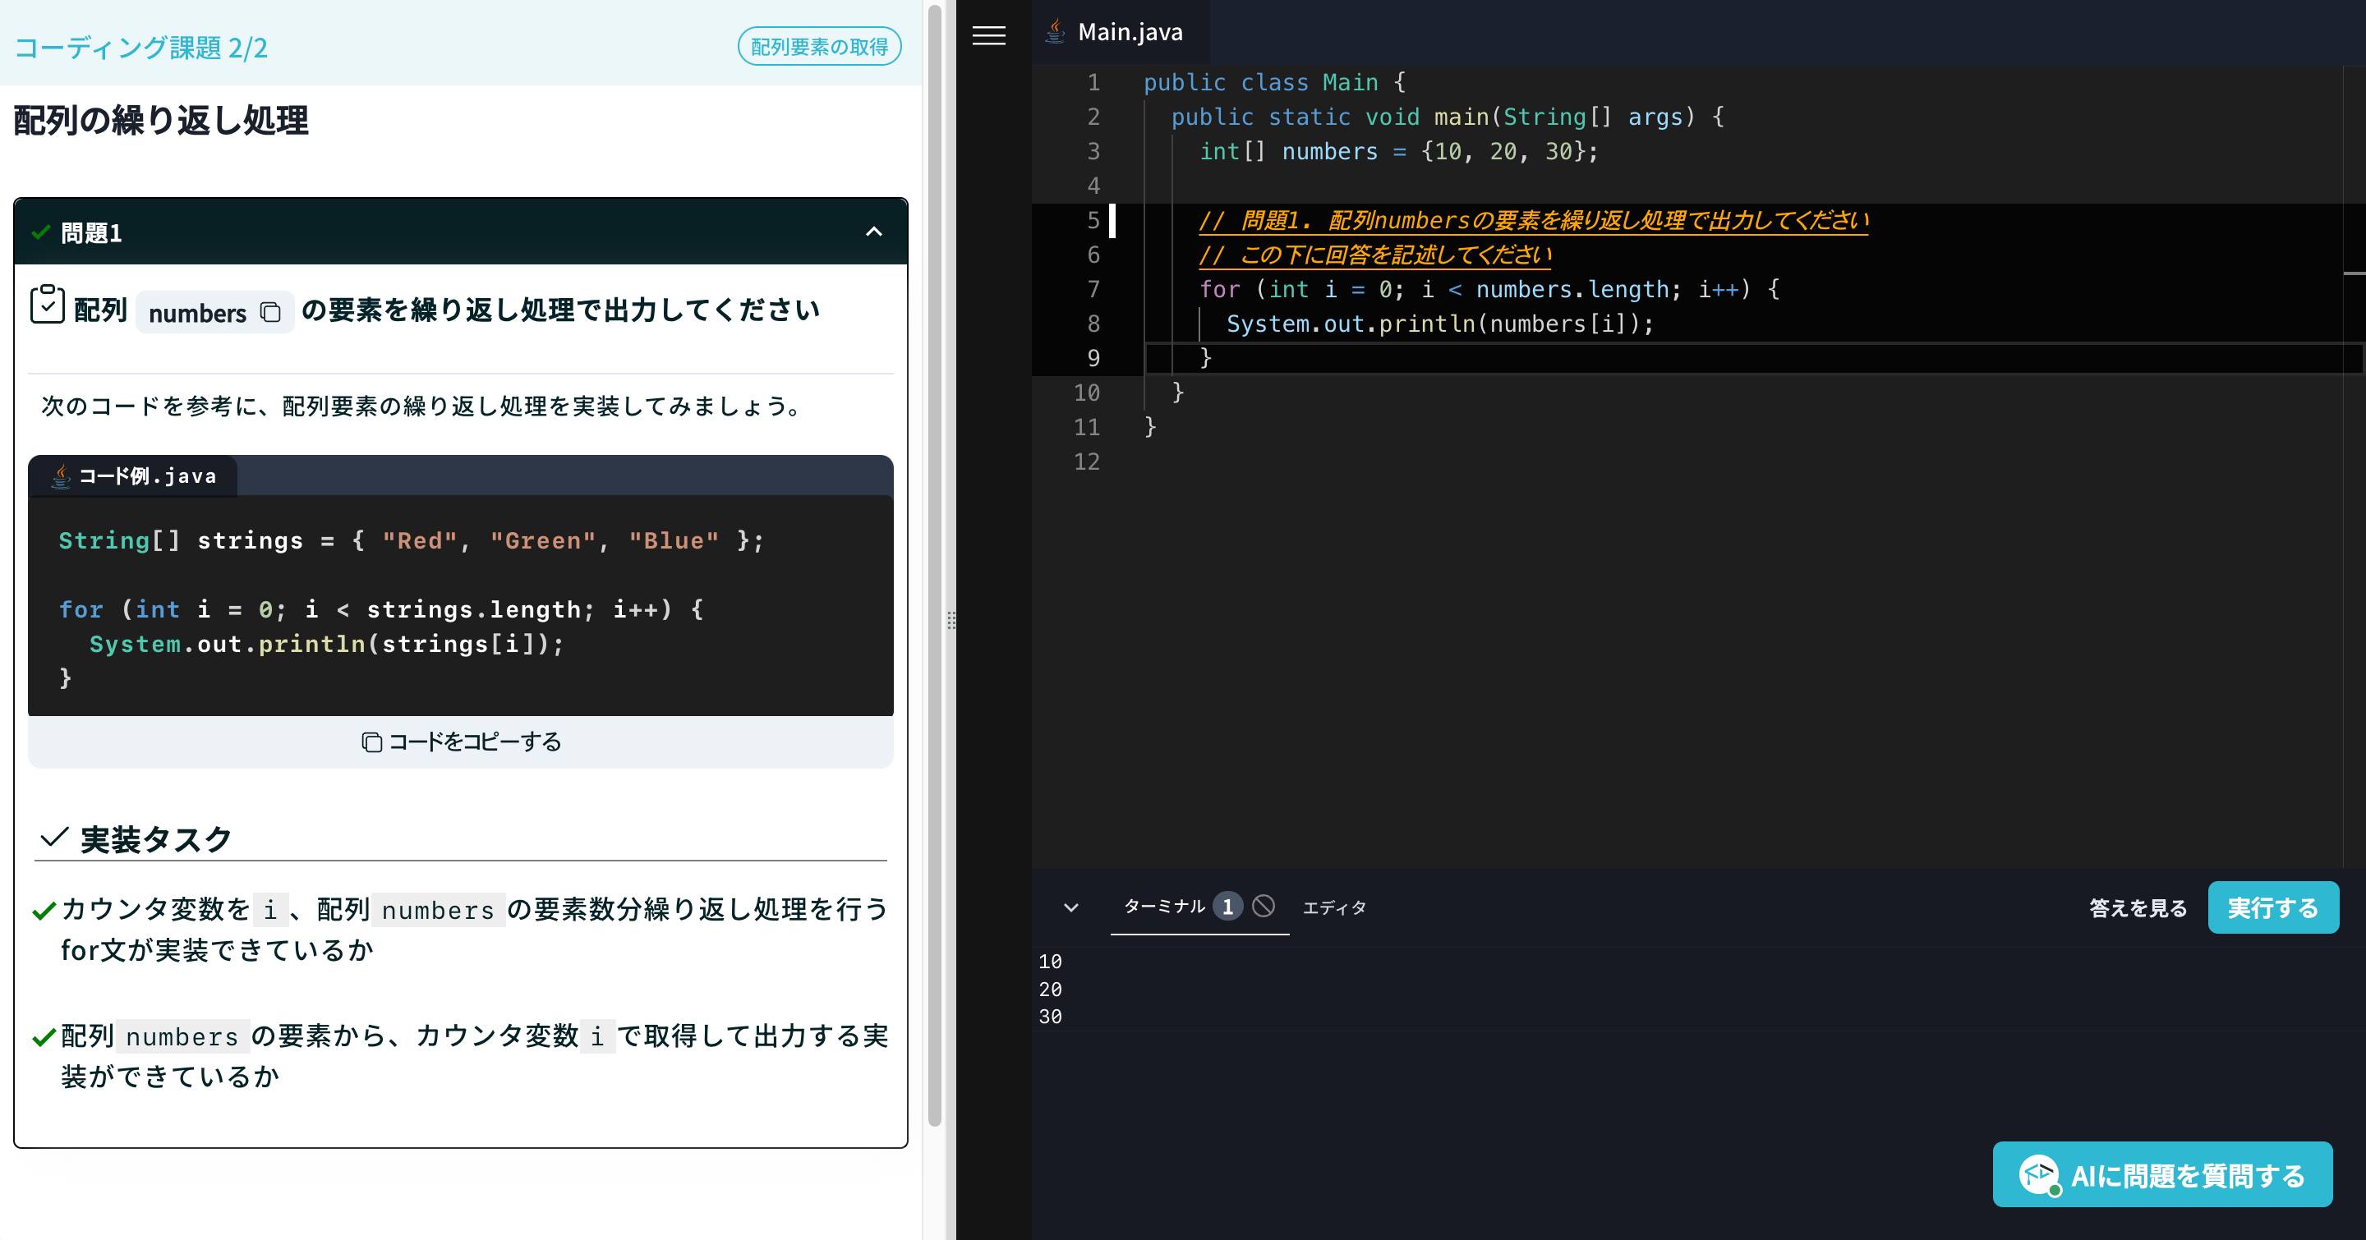This screenshot has width=2366, height=1240.
Task: Click the Java icon on コード例.java header
Action: 60,475
